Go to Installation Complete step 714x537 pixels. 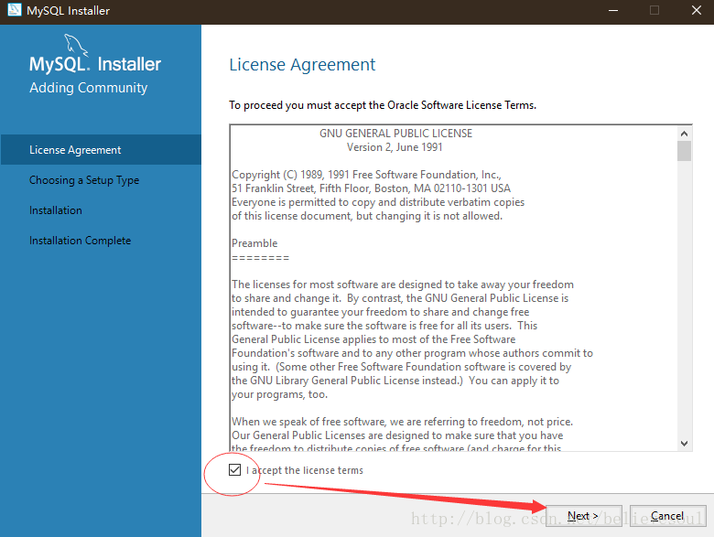tap(81, 241)
